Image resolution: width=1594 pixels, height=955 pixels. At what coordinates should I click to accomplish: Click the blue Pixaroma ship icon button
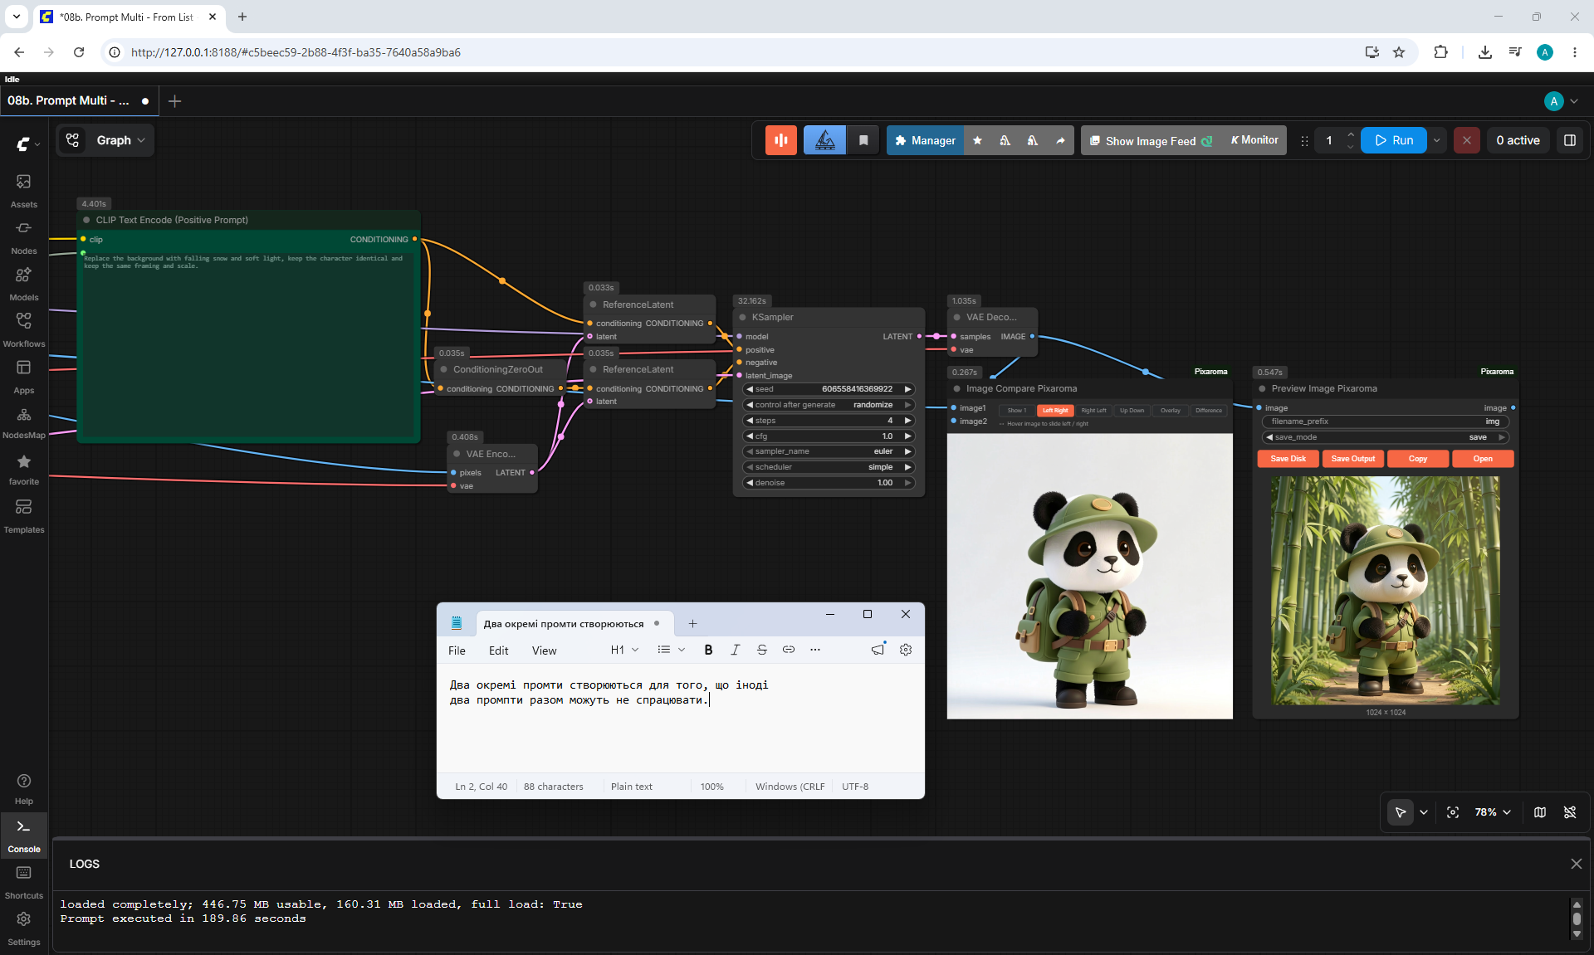(825, 140)
